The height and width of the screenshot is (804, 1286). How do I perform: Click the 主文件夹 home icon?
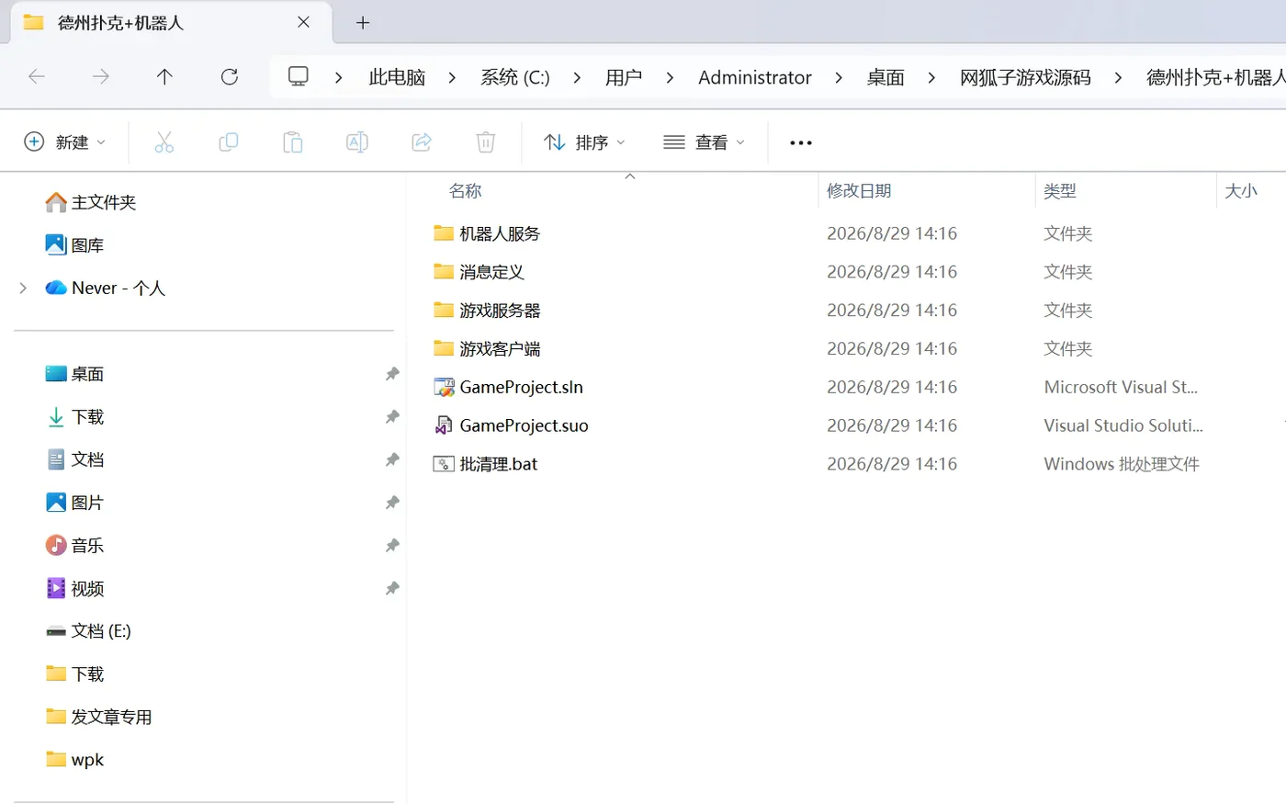click(x=56, y=202)
